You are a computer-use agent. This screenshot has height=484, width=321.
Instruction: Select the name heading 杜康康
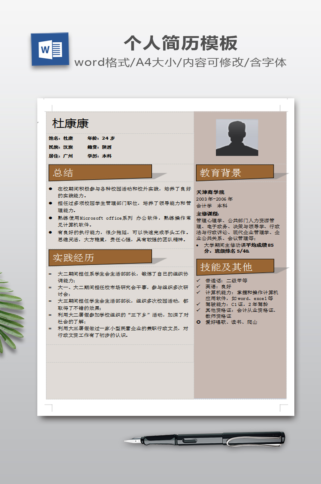[x=71, y=123]
